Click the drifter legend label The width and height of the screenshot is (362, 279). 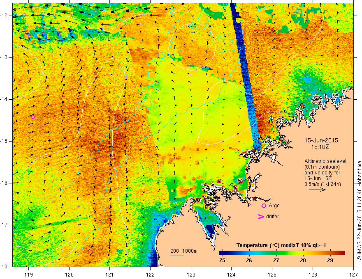pyautogui.click(x=272, y=217)
